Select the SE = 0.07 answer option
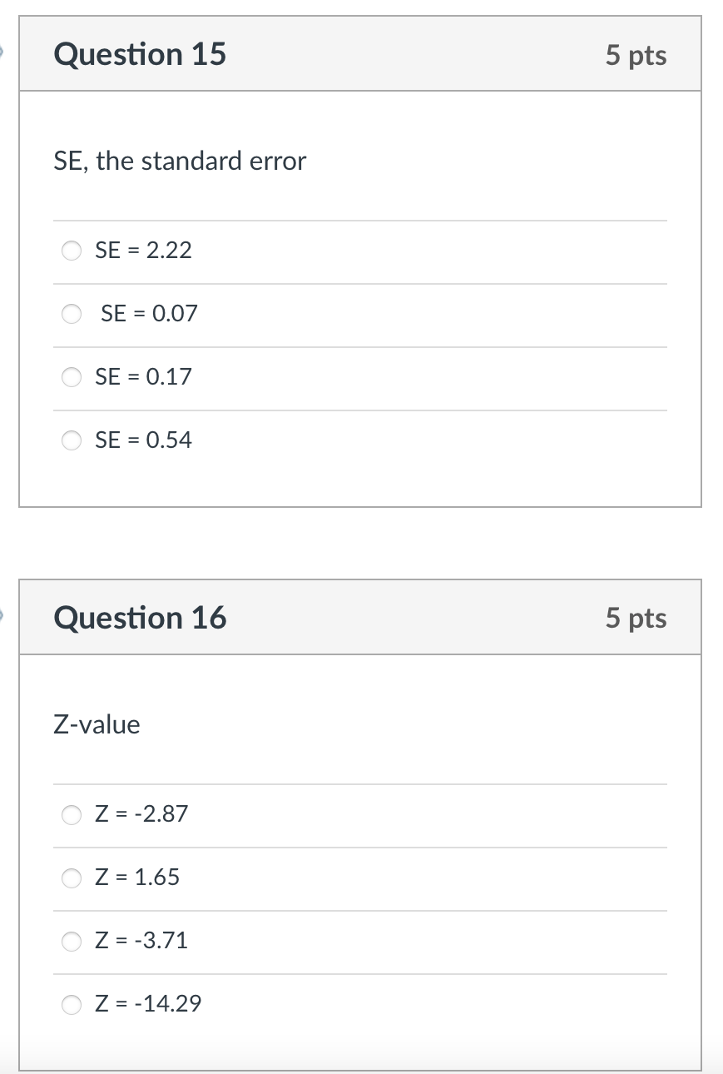723x1074 pixels. point(72,314)
